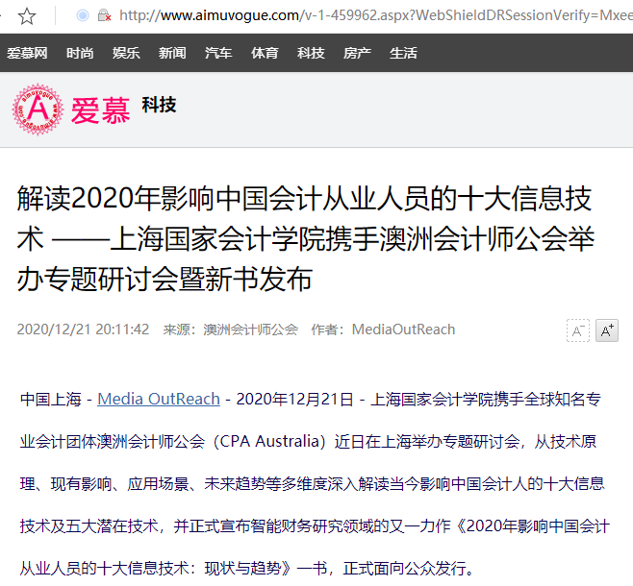
Task: Open the 汽车 channel
Action: coord(218,53)
